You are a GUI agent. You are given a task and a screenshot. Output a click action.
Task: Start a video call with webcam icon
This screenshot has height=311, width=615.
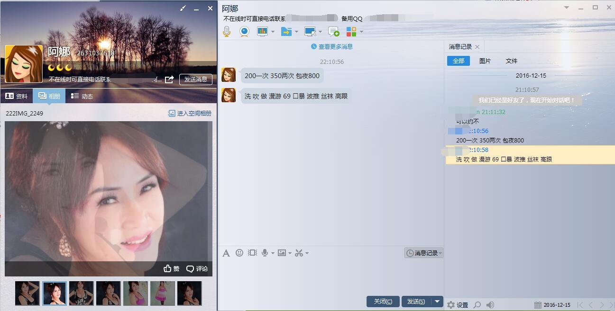(244, 32)
